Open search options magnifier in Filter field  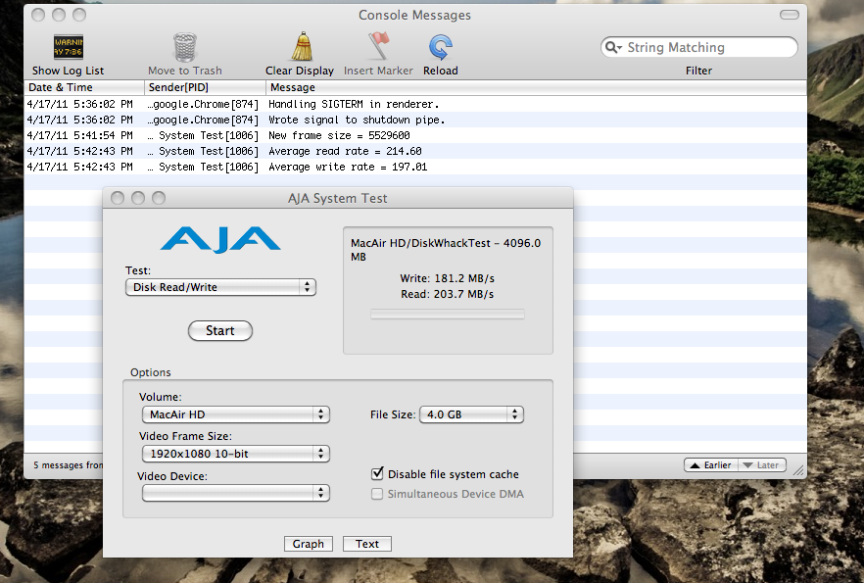pos(613,47)
